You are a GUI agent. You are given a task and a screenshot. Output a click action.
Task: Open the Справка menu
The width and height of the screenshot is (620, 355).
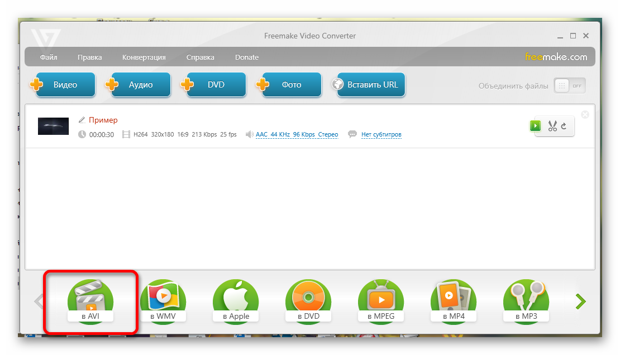click(201, 57)
